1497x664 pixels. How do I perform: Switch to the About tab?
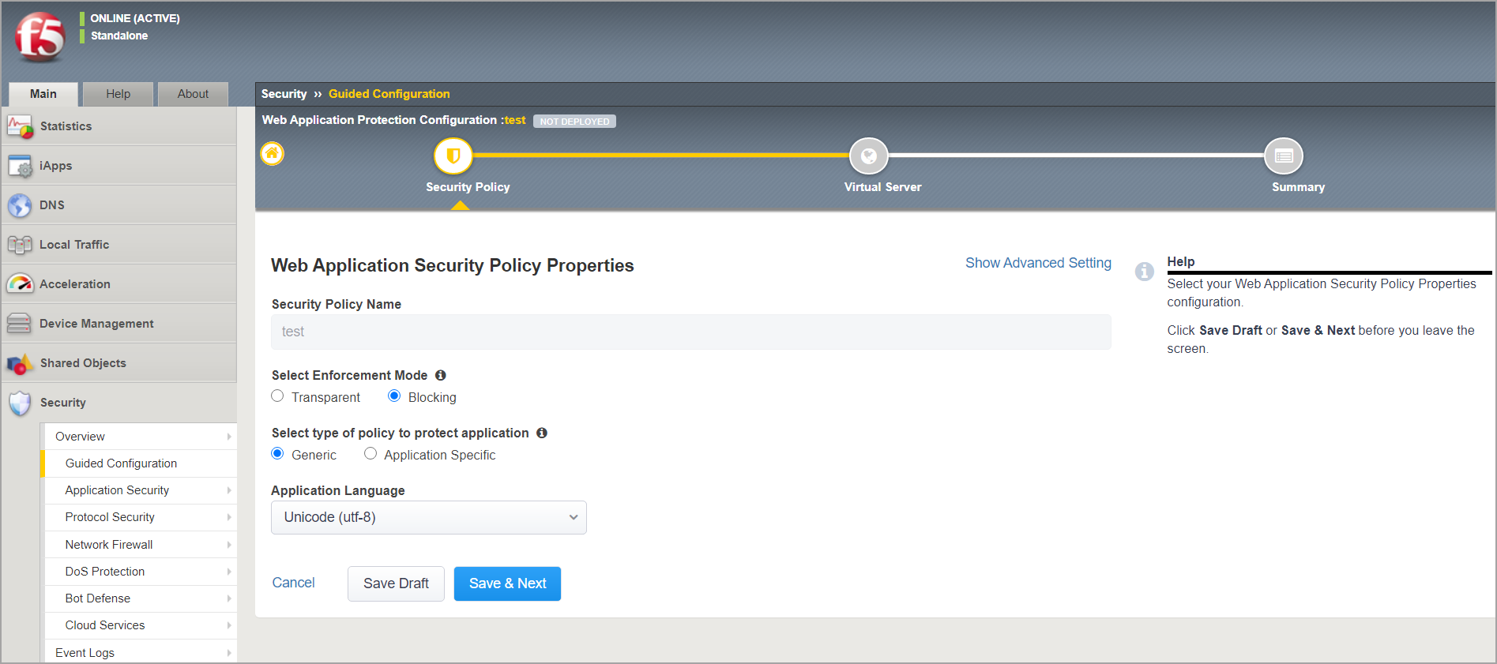pyautogui.click(x=193, y=94)
